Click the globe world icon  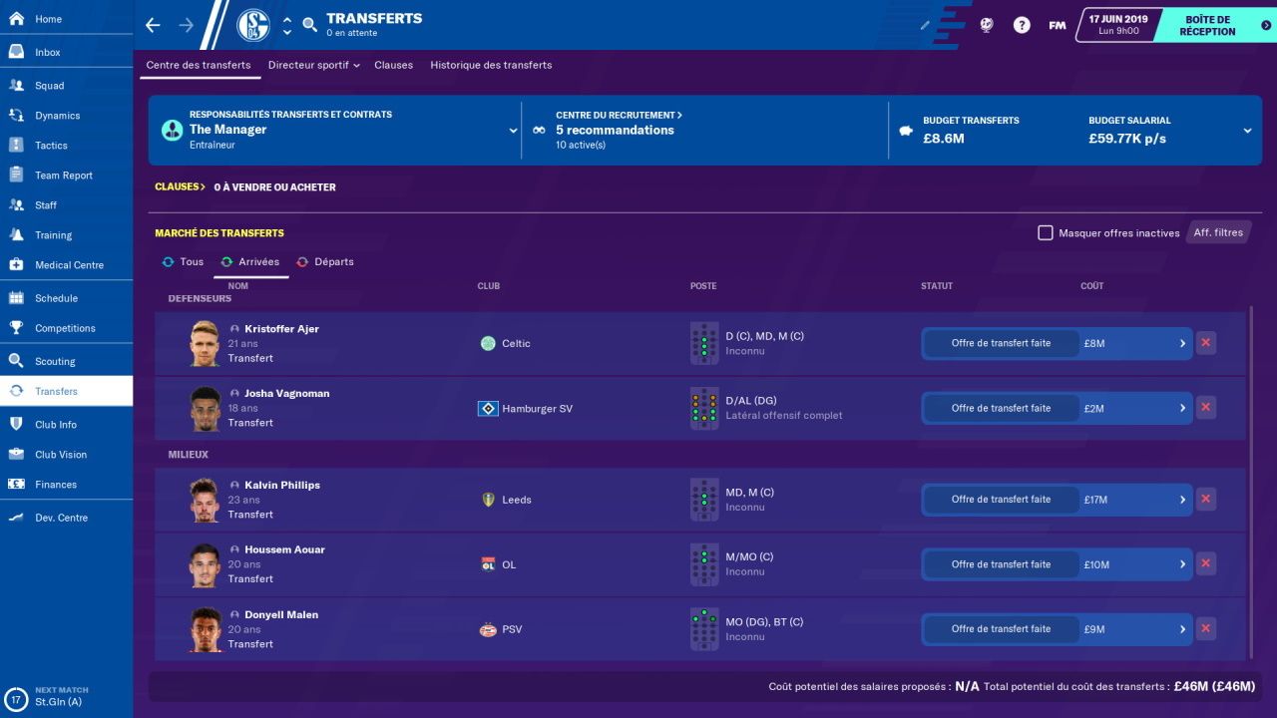987,25
